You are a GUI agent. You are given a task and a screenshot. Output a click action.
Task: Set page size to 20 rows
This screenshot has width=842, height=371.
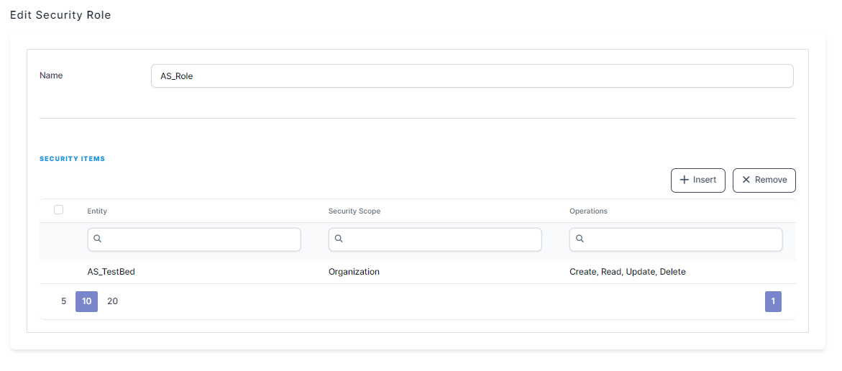click(112, 301)
